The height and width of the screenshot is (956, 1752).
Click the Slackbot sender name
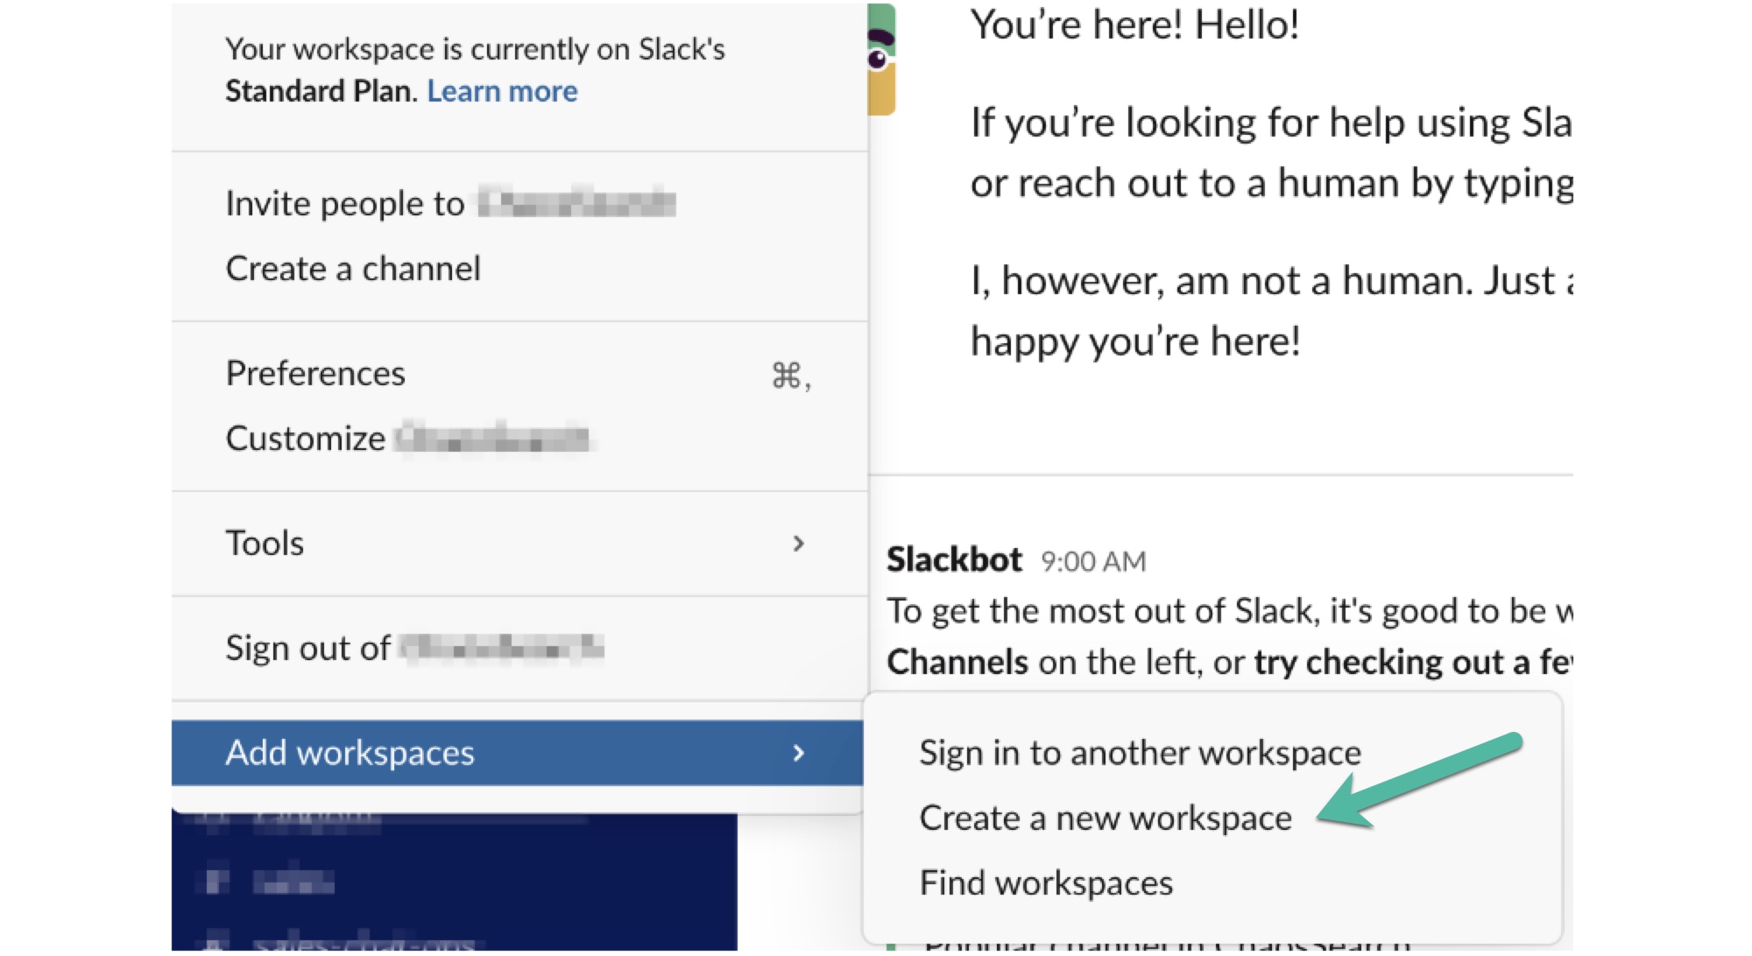pyautogui.click(x=954, y=559)
